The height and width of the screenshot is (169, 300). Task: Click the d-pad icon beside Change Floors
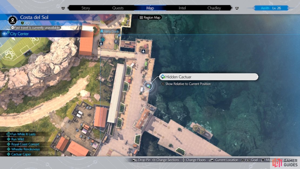184,160
